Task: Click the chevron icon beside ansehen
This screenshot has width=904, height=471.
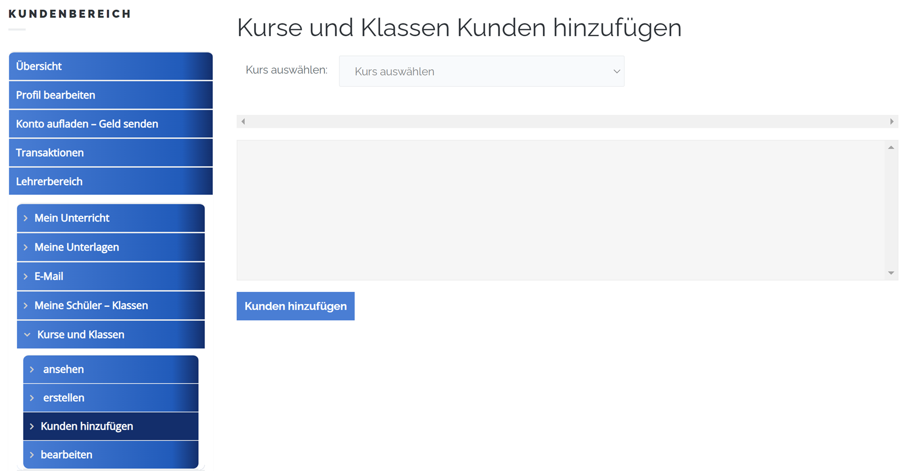Action: [32, 369]
